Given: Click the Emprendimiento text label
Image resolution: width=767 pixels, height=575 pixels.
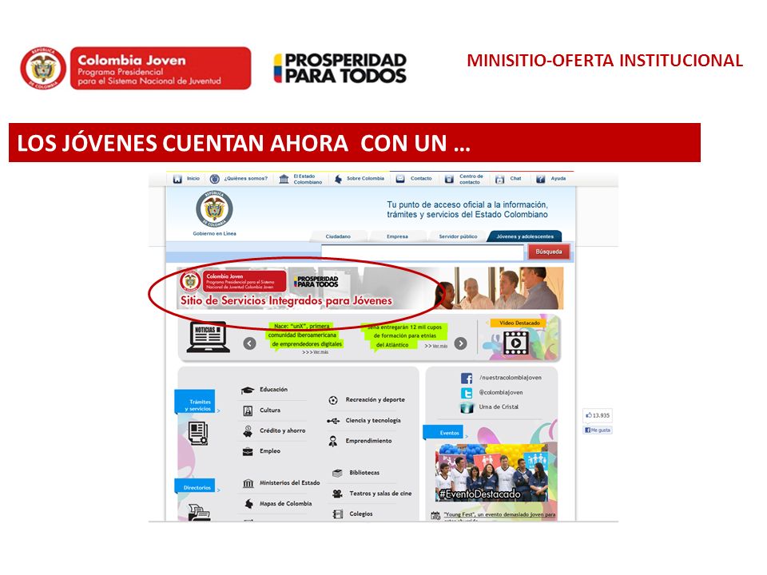Looking at the screenshot, I should click(x=368, y=441).
